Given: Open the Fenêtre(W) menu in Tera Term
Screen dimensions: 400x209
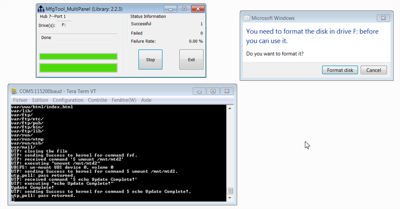Looking at the screenshot, I should [124, 100].
